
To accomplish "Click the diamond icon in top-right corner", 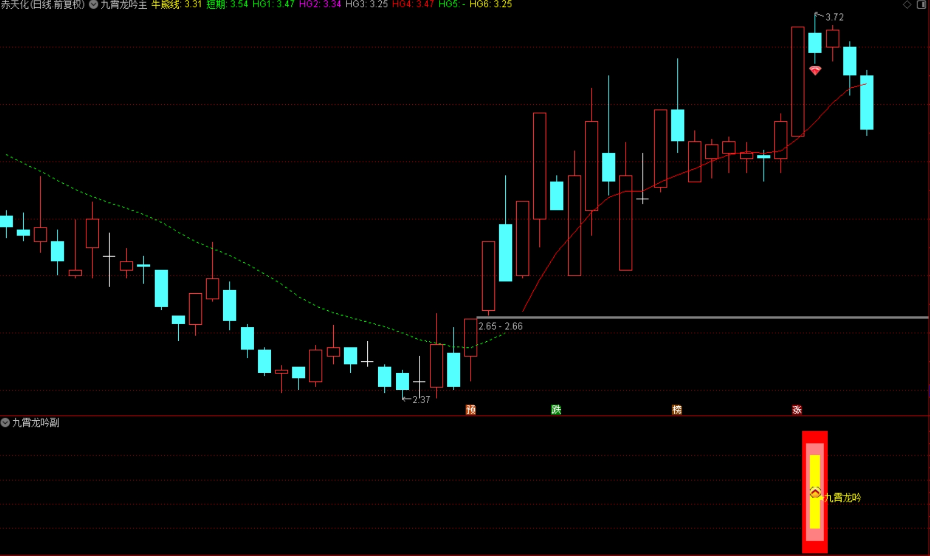I will coord(907,5).
